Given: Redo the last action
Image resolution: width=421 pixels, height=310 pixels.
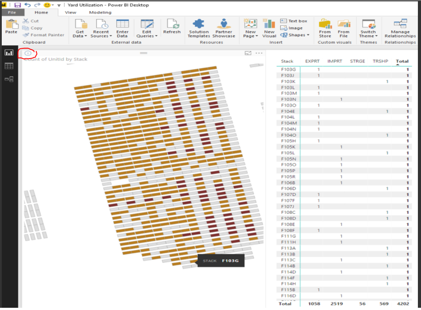Looking at the screenshot, I should click(x=37, y=5).
